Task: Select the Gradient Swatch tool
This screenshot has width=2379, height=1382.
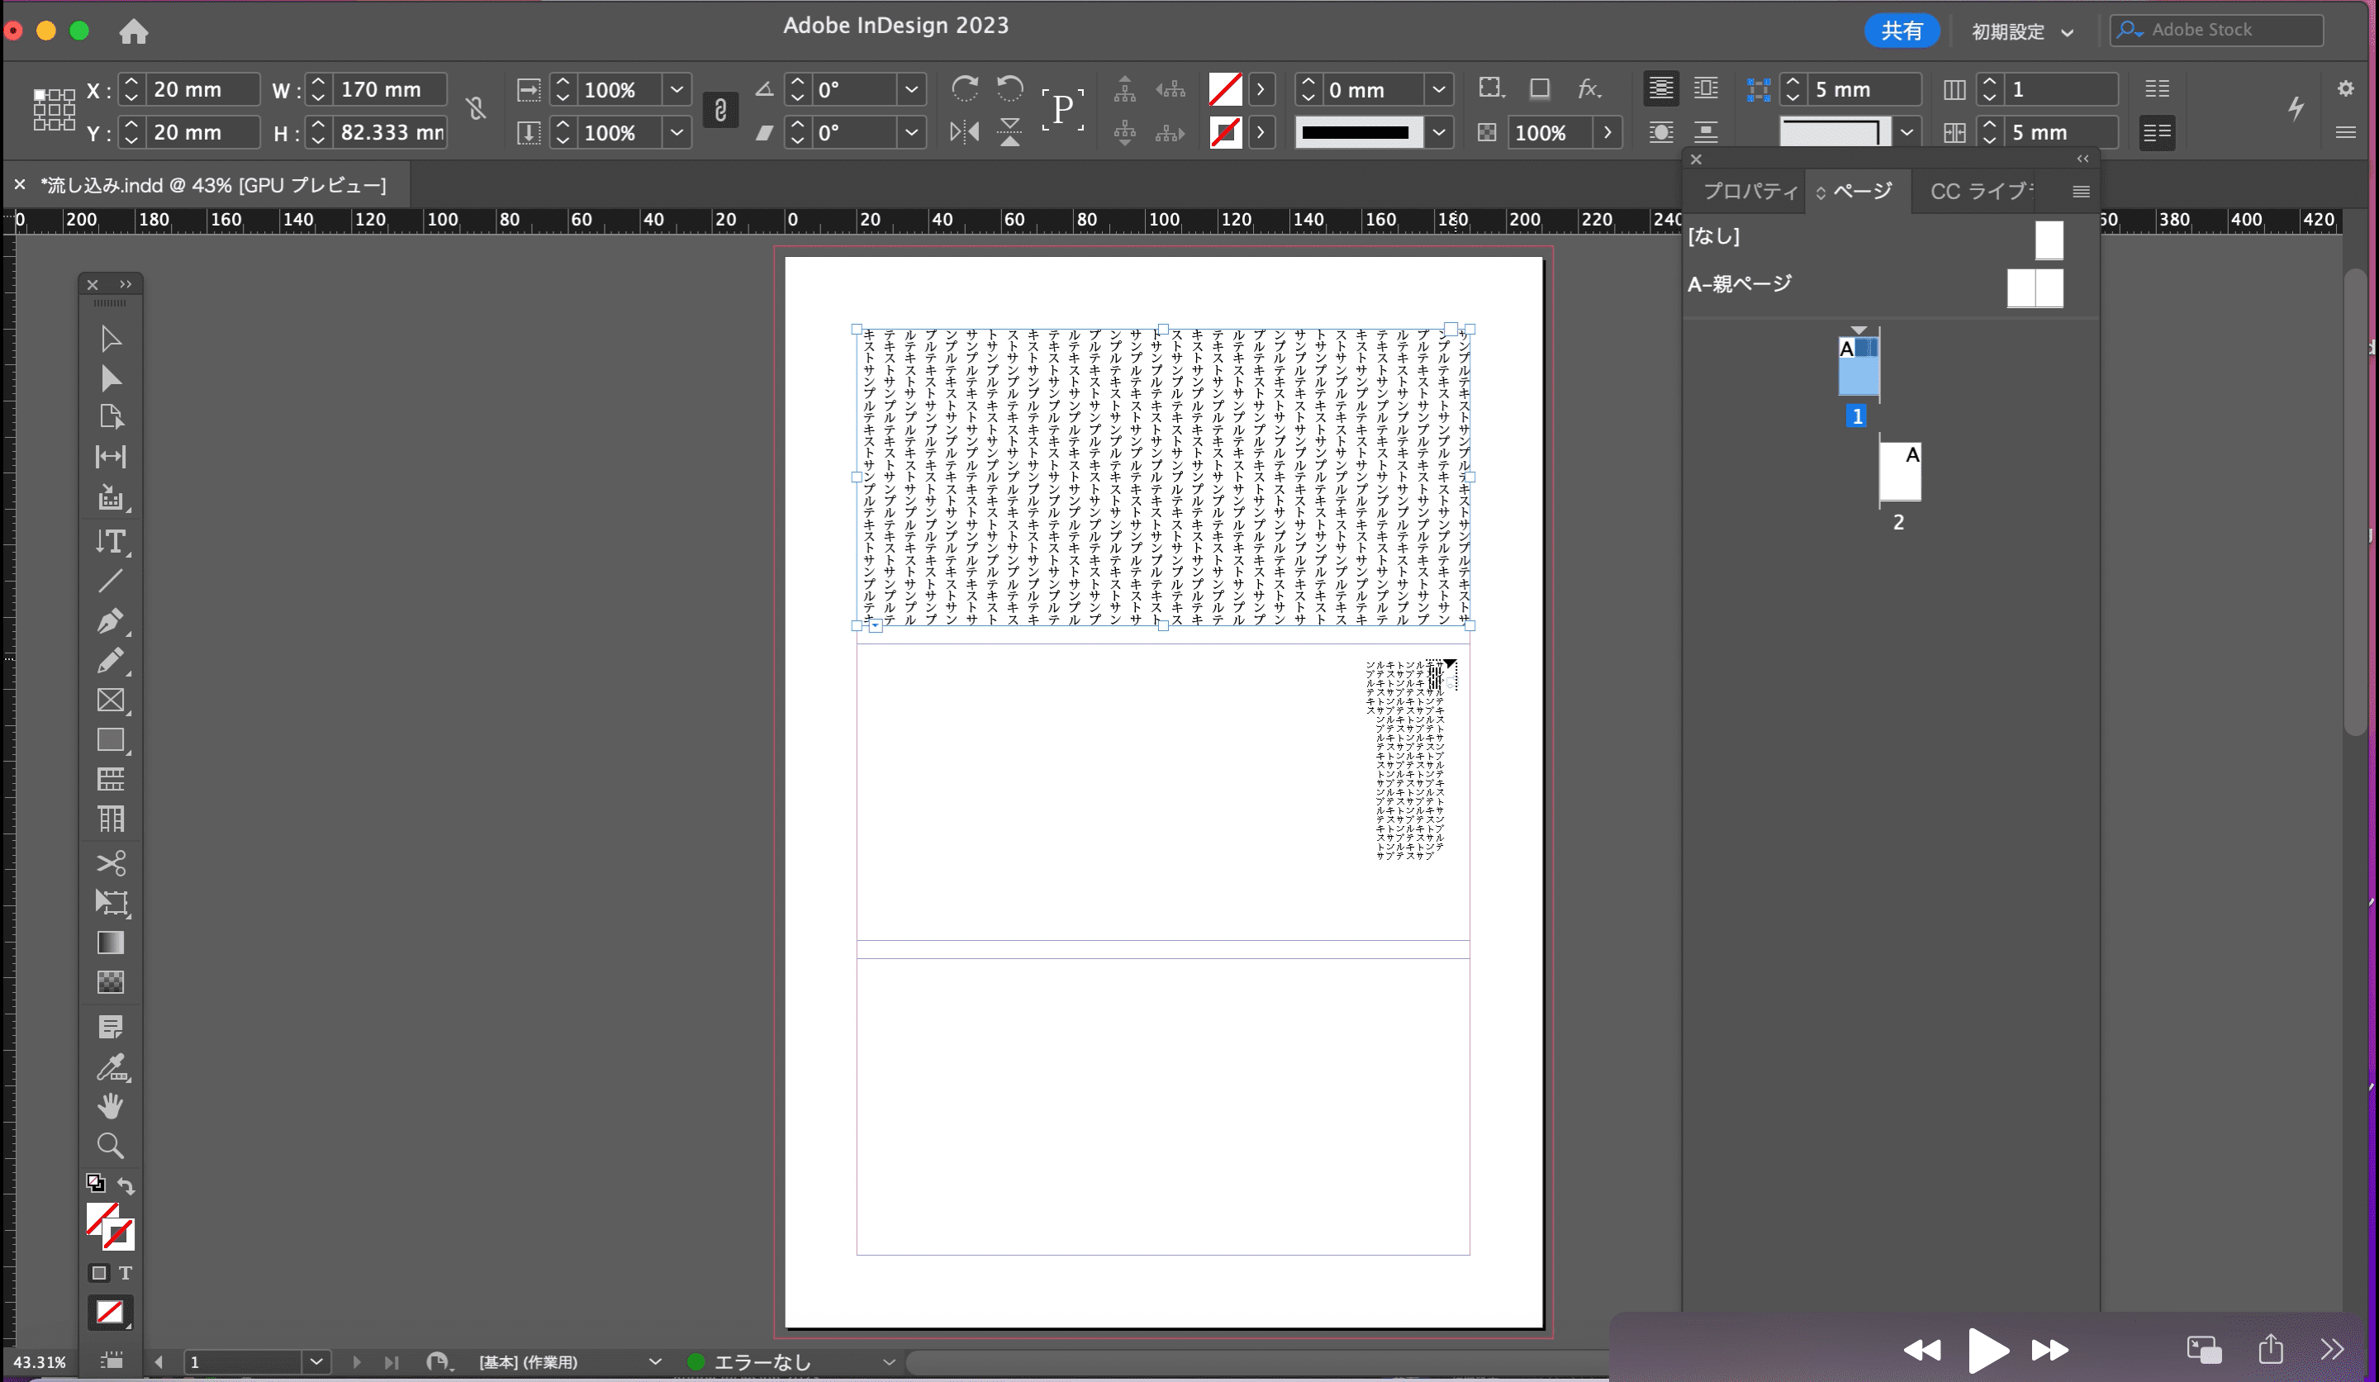Action: [111, 942]
